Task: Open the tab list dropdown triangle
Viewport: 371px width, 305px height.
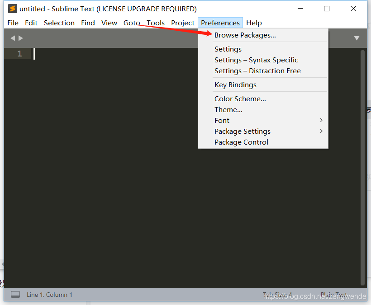Action: tap(357, 38)
